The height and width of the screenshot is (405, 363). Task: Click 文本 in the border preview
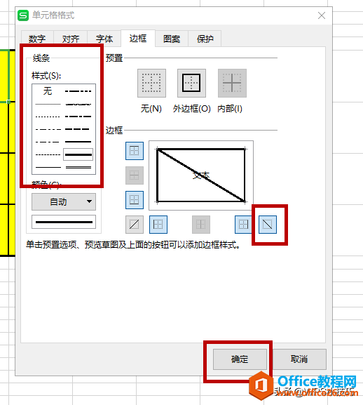tap(201, 175)
